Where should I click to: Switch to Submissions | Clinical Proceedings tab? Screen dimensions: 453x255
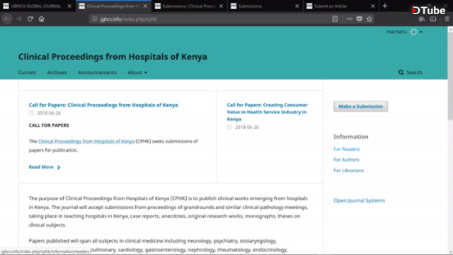(189, 6)
